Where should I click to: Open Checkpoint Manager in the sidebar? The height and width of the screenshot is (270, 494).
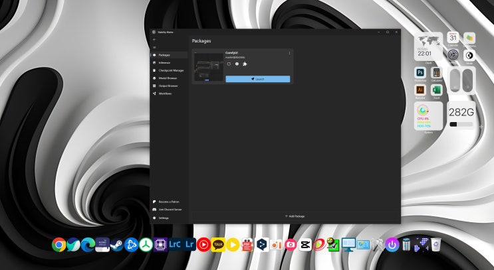click(x=170, y=70)
